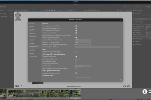Viewport: 151px width, 100px height.
Task: Switch to darkroom view at top right
Action: [x=138, y=6]
